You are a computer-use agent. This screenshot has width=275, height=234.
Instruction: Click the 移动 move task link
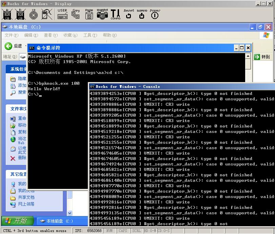[x=22, y=125]
